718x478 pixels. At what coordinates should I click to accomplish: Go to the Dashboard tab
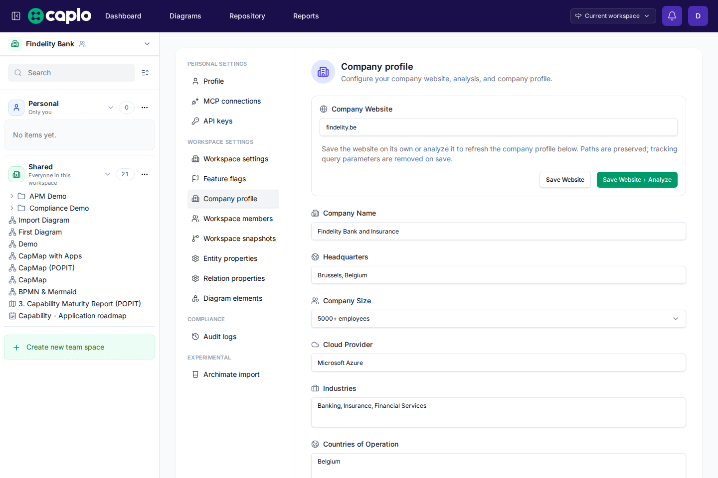coord(123,16)
